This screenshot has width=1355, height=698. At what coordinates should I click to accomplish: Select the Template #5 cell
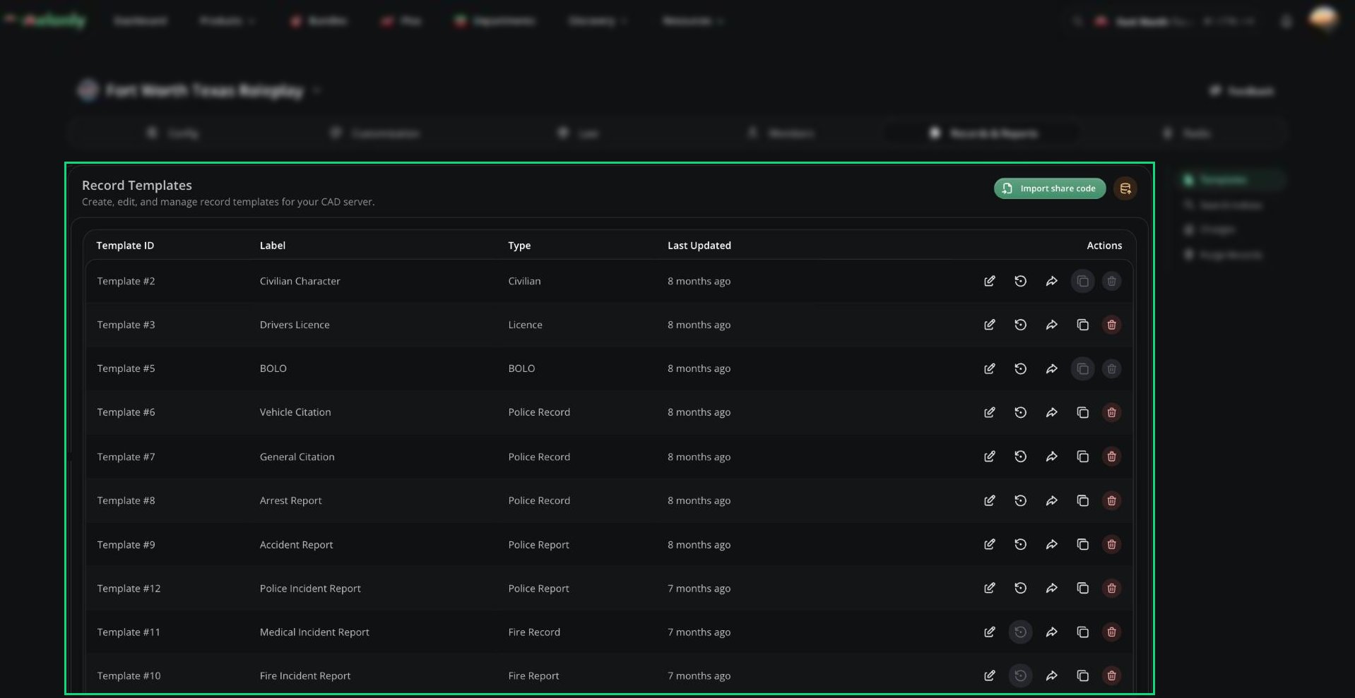point(126,368)
